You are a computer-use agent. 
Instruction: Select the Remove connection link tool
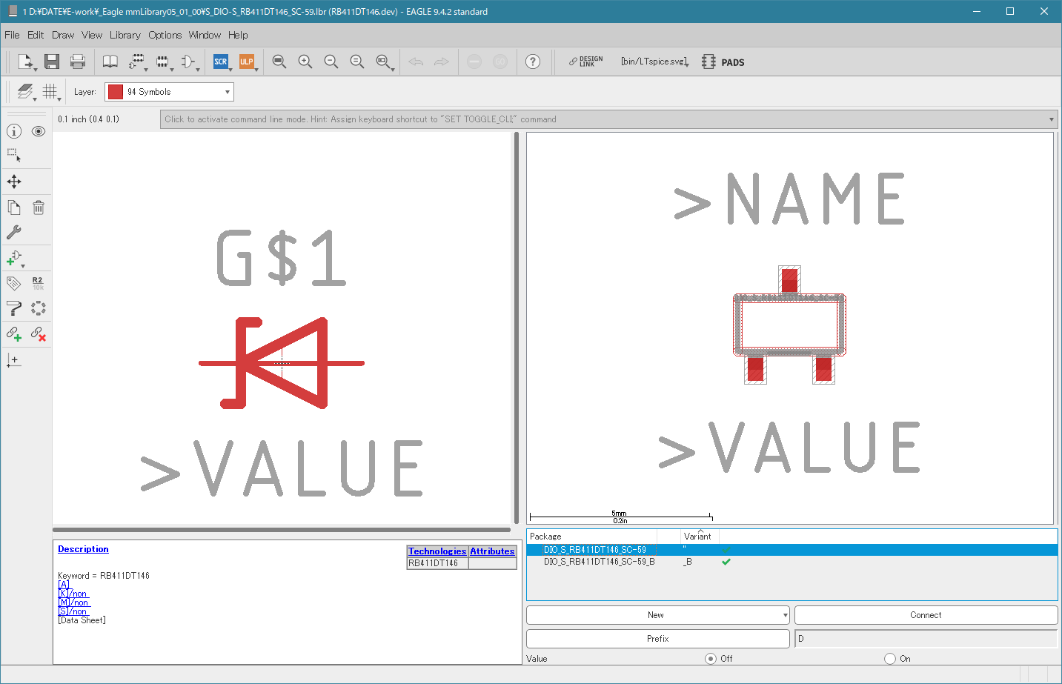click(39, 333)
